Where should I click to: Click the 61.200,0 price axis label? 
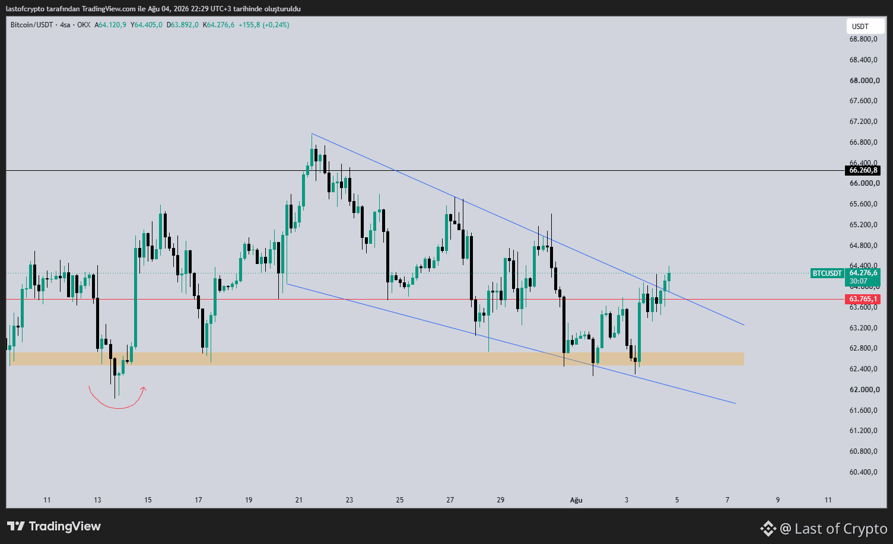pyautogui.click(x=863, y=431)
